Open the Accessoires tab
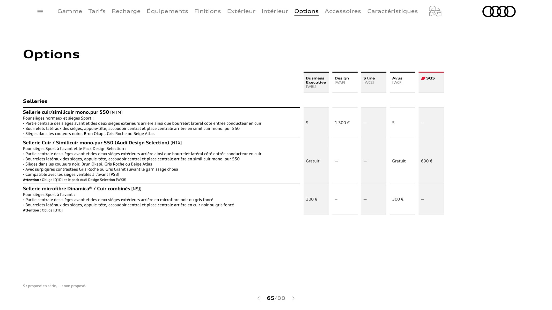Viewport: 552px width, 310px height. point(343,11)
